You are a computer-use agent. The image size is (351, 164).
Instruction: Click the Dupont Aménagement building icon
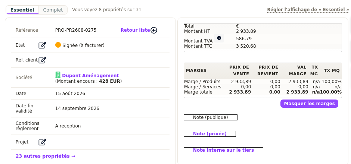pos(58,75)
